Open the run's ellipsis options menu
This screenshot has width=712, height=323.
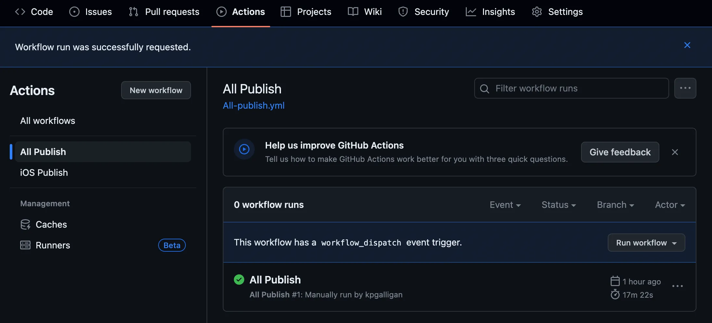click(678, 286)
